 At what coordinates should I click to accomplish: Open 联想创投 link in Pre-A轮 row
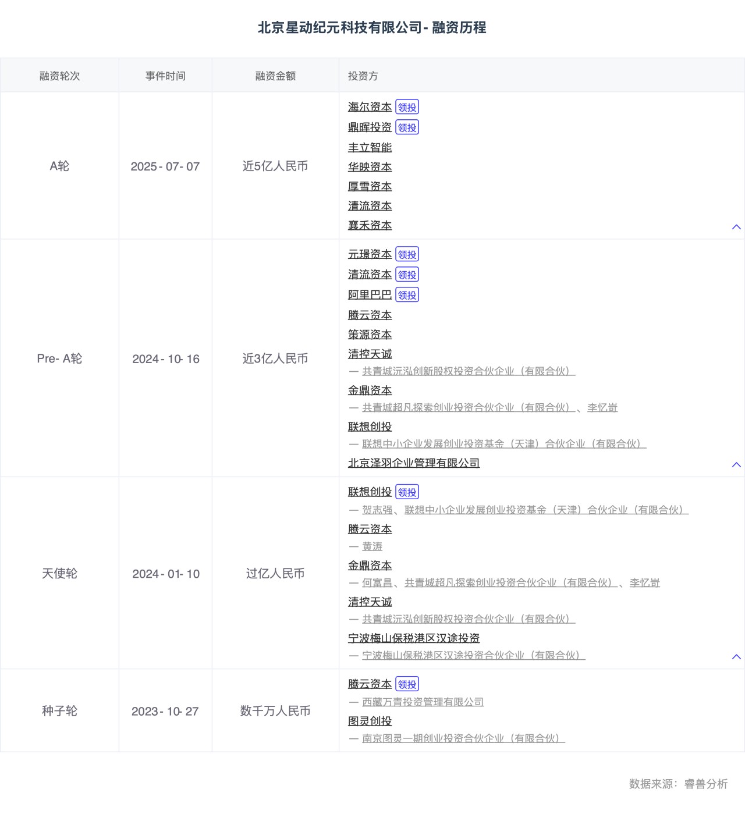[x=370, y=426]
